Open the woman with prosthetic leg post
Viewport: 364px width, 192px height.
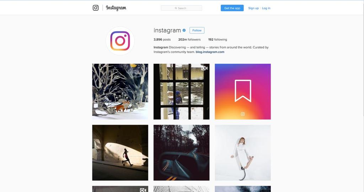(x=243, y=153)
